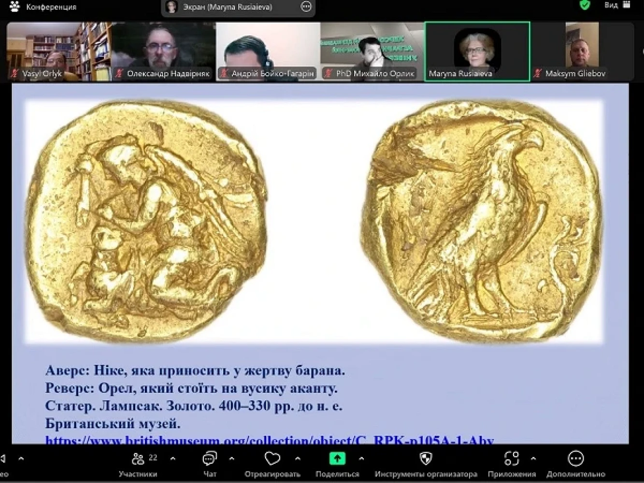The width and height of the screenshot is (644, 483).
Task: Click Maksym Gliebov's participant tile
Action: (x=582, y=51)
